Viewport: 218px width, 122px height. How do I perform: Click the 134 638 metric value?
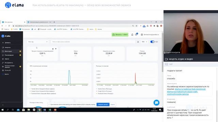point(142,54)
